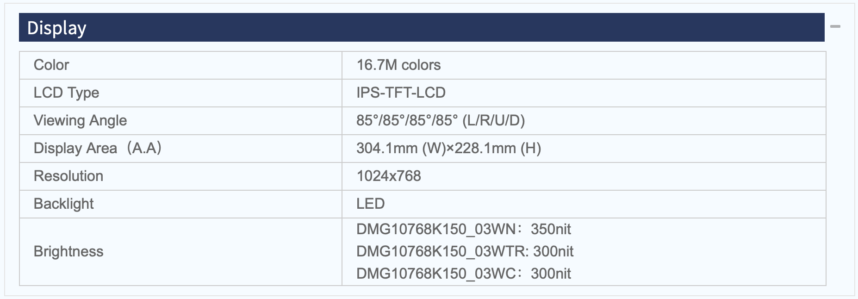This screenshot has height=299, width=858.
Task: Collapse the Display section with minus icon
Action: (835, 27)
